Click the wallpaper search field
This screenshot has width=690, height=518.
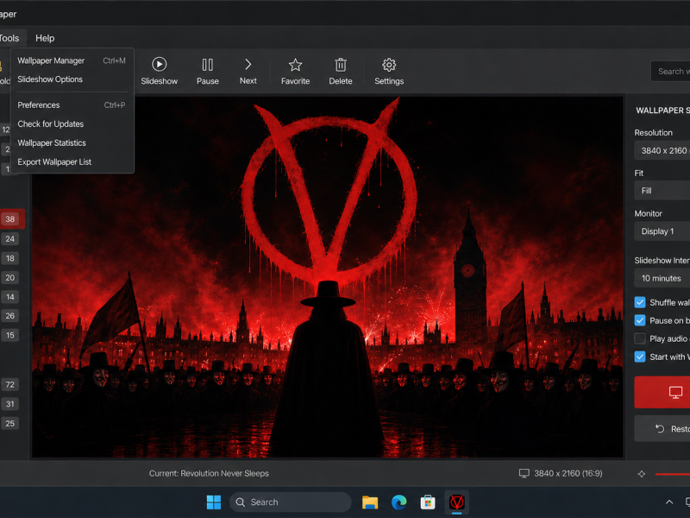[670, 72]
